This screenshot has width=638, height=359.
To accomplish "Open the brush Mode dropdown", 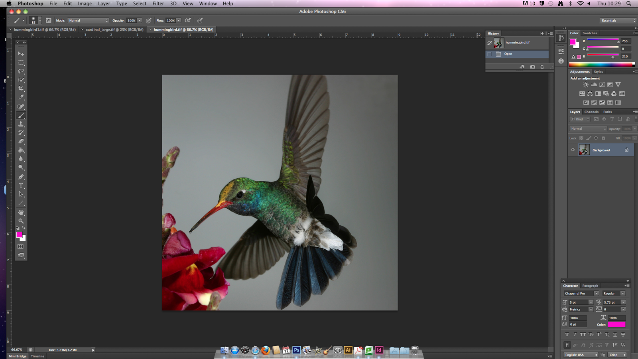I will point(88,20).
